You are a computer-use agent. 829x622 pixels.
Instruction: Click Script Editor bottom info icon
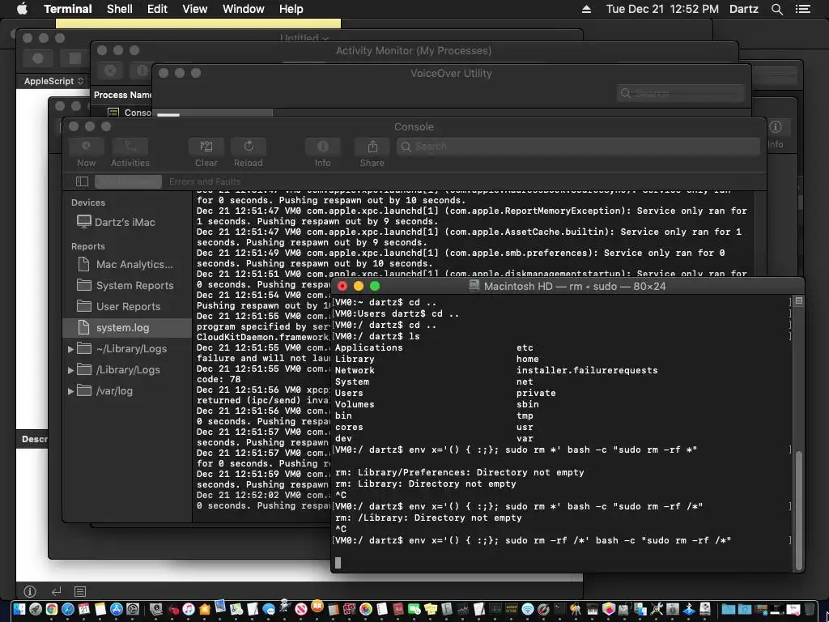click(30, 590)
